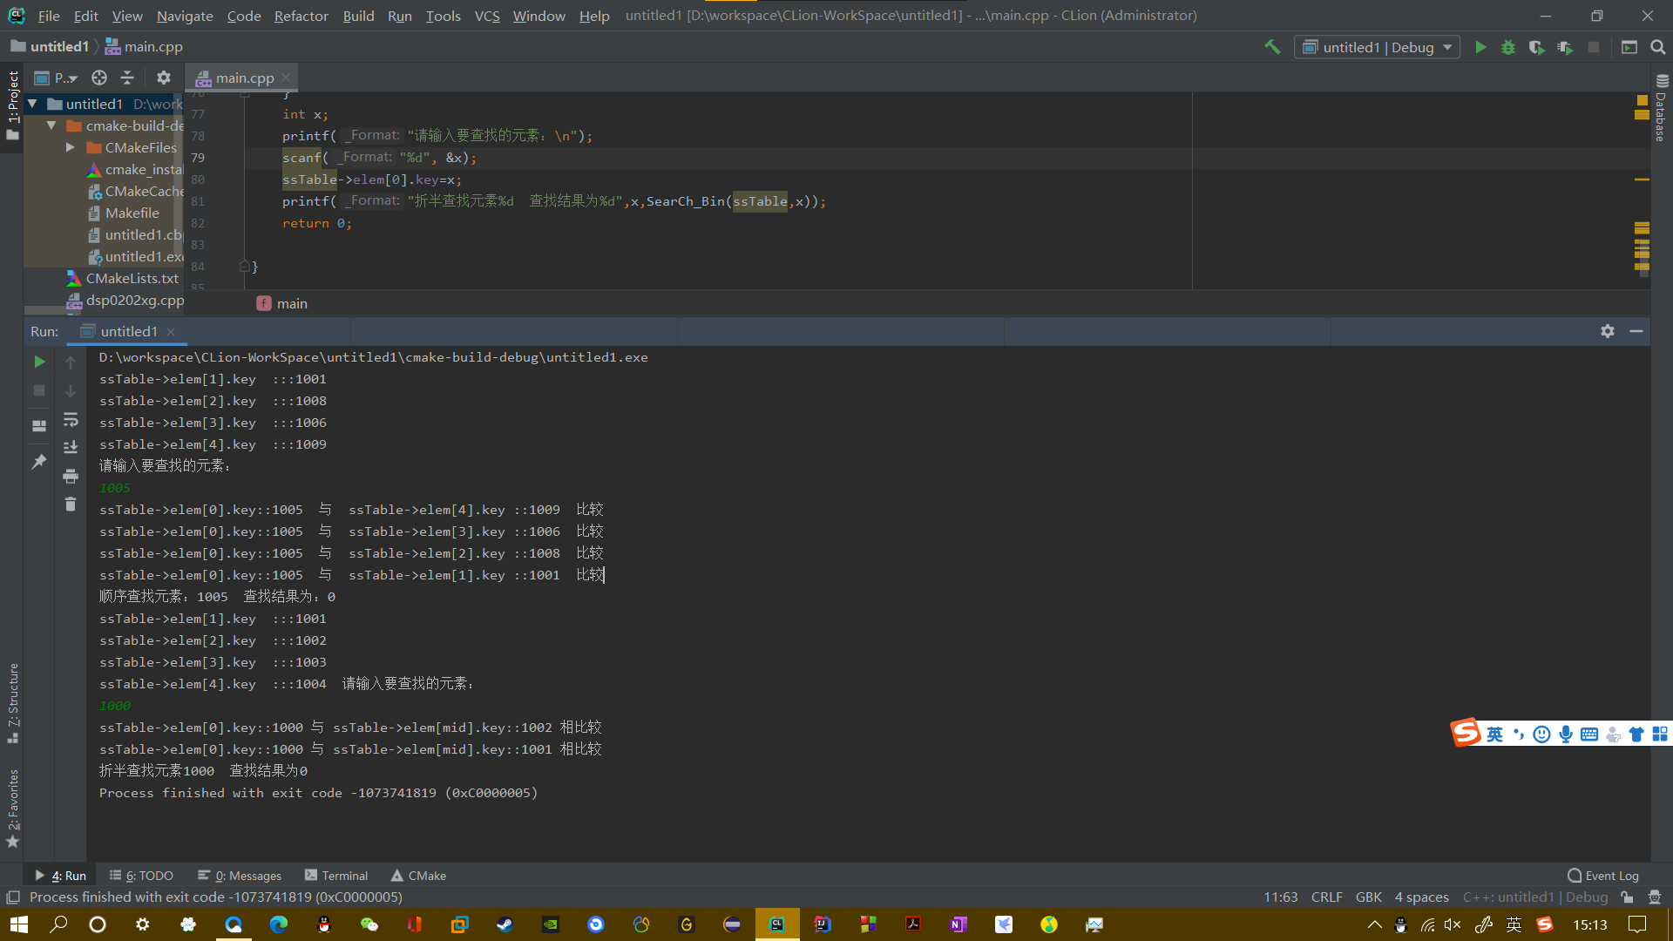The width and height of the screenshot is (1673, 941).
Task: Switch to the Terminal tool tab
Action: (x=336, y=876)
